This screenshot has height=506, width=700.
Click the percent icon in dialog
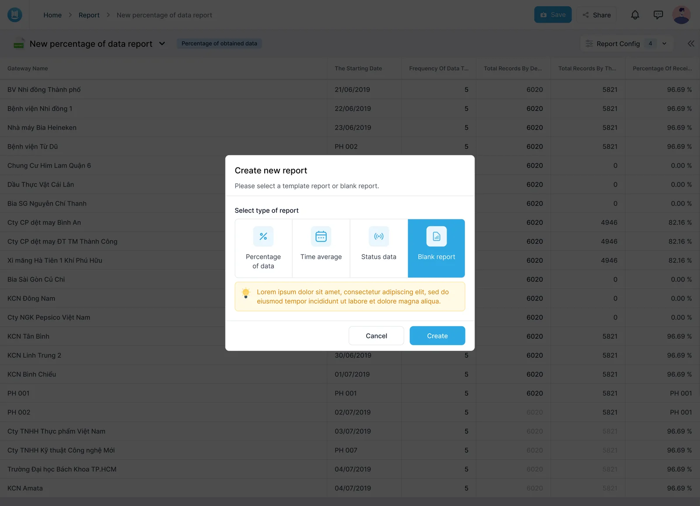coord(263,237)
